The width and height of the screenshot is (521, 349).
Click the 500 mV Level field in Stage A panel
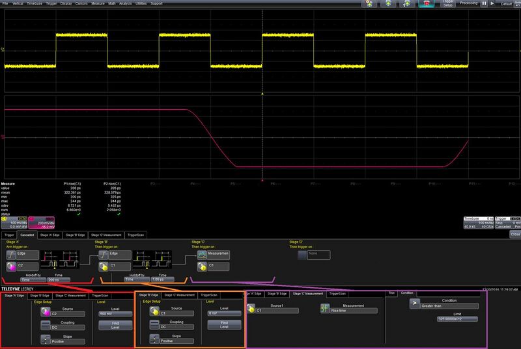115,313
